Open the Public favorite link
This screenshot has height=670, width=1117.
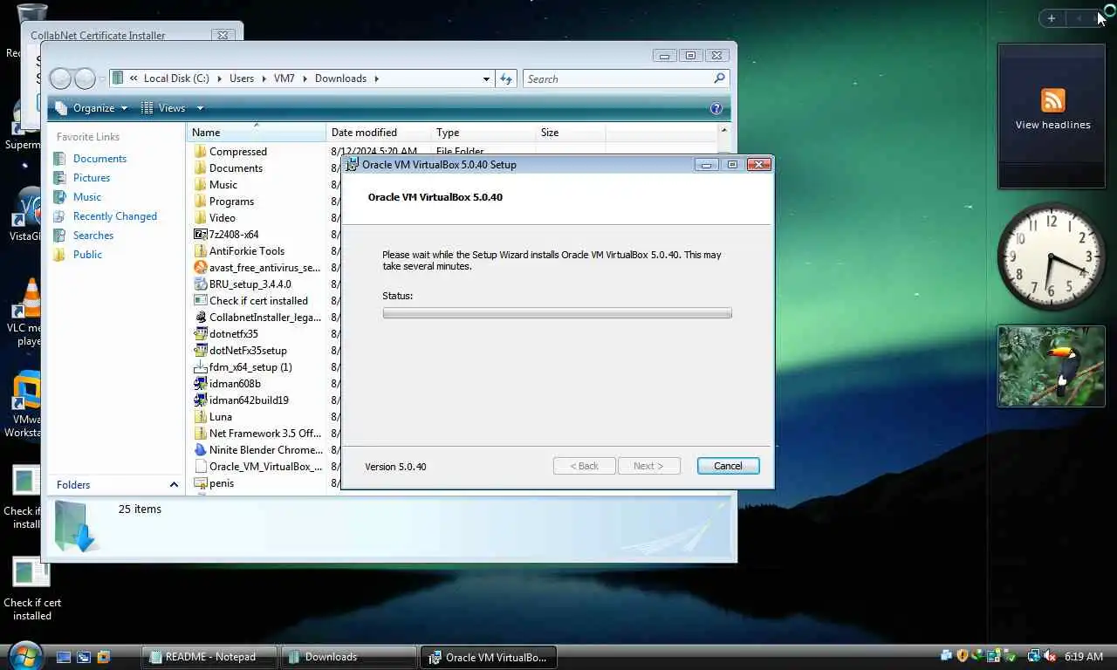[87, 255]
